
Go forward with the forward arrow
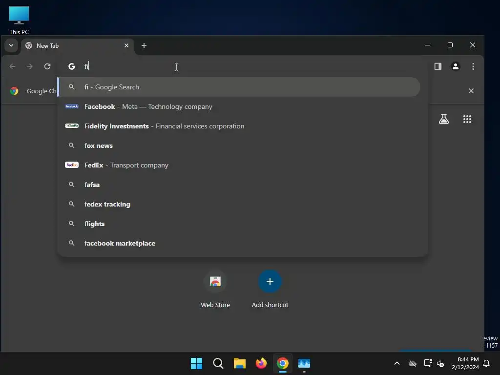[30, 66]
